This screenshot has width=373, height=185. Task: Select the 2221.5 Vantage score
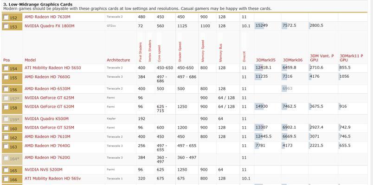tap(316, 145)
